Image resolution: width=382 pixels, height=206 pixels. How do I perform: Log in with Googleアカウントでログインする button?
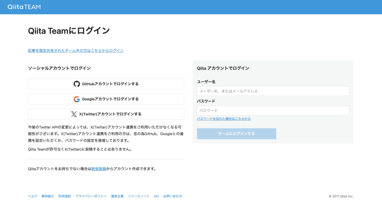tap(106, 99)
